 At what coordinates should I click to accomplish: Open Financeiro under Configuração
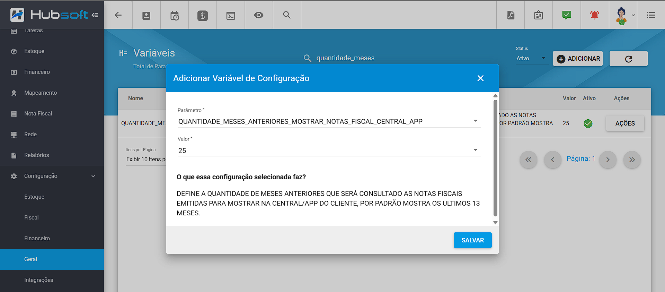click(52, 239)
